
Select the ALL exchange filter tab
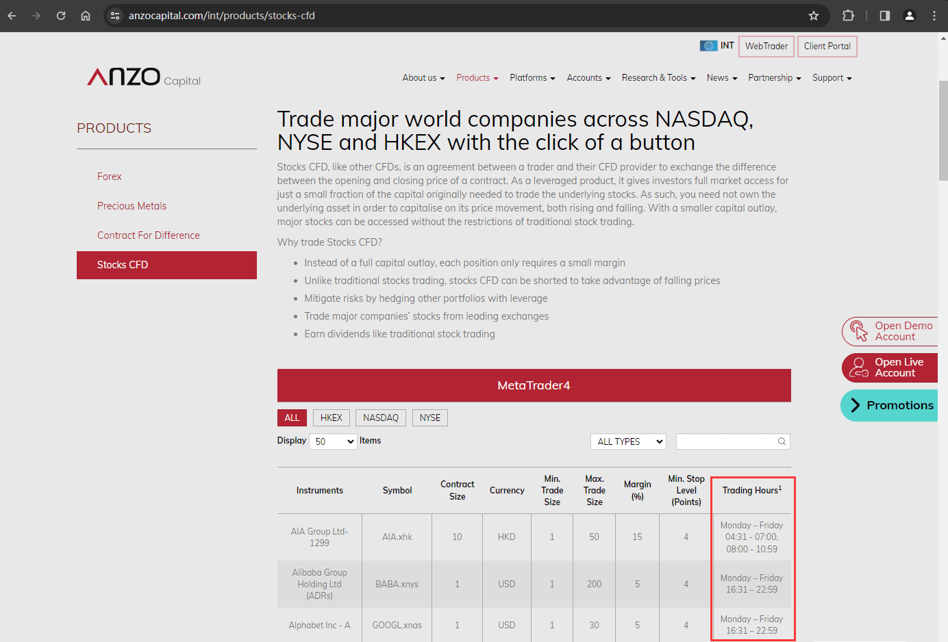[x=292, y=418]
